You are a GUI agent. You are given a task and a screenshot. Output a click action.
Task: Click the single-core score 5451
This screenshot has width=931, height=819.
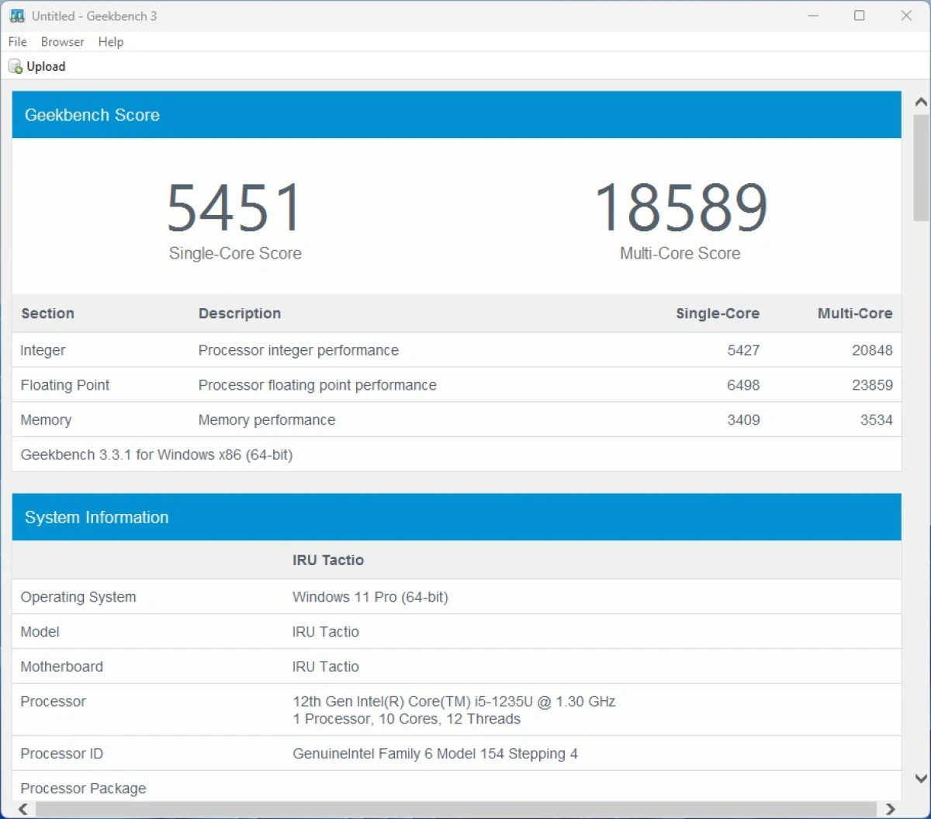pyautogui.click(x=234, y=207)
